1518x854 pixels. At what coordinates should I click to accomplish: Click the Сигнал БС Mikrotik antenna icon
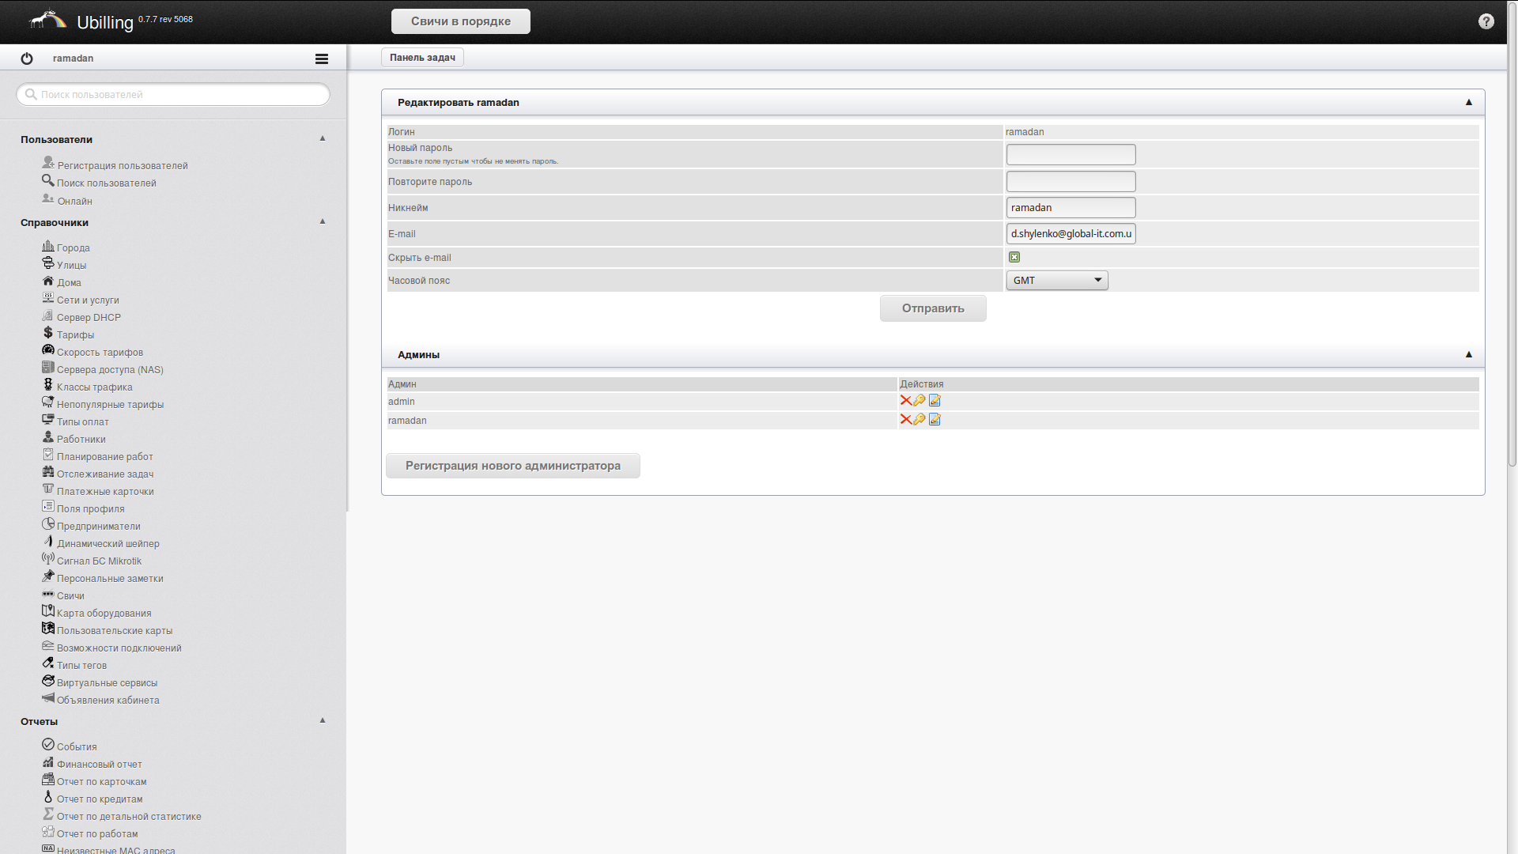point(48,559)
